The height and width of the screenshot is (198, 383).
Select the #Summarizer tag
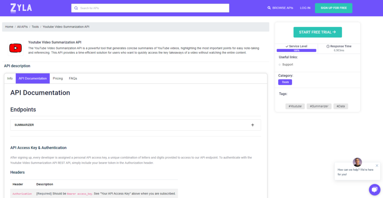point(319,106)
